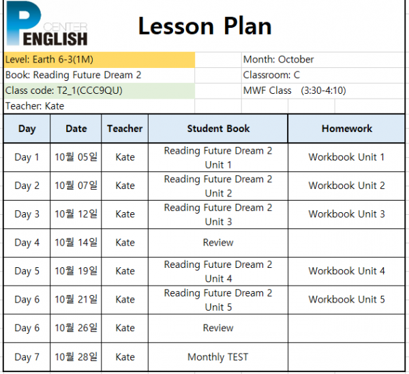Click the Month: October cell
Screen dimensions: 409x374
(x=323, y=60)
